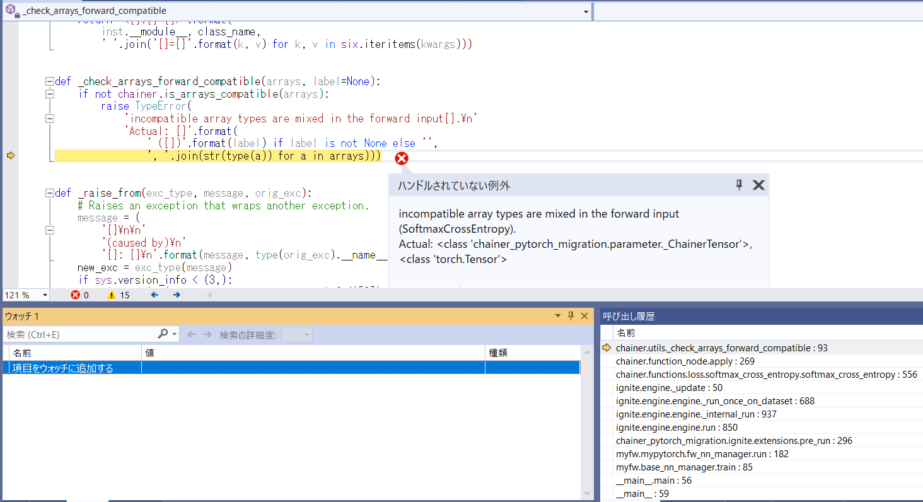Pin the unhandled exception popup
Image resolution: width=923 pixels, height=502 pixels.
738,185
